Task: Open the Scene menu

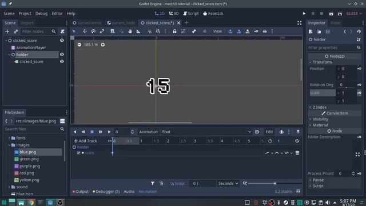Action: click(x=9, y=14)
